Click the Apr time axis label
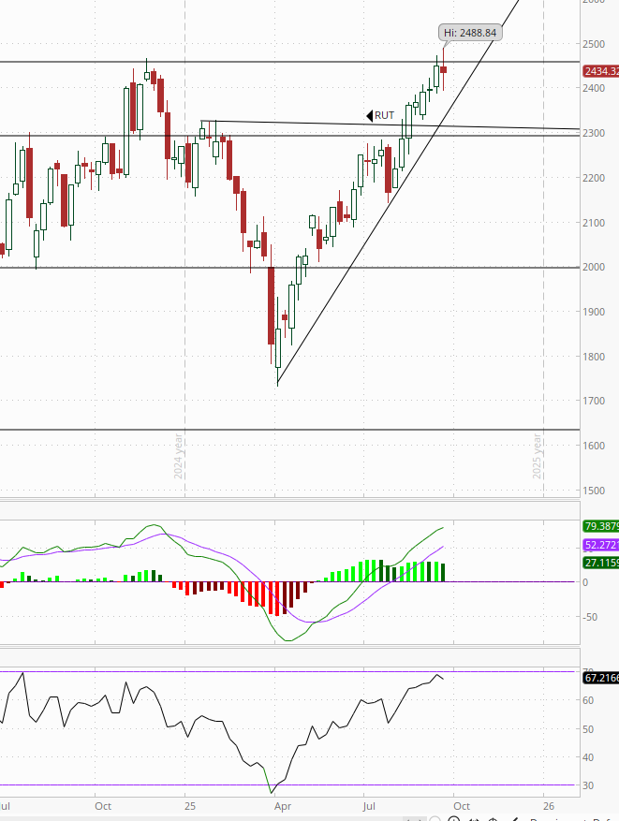The width and height of the screenshot is (619, 821). pos(283,806)
